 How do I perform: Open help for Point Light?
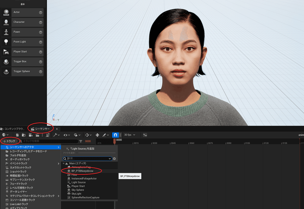[41, 42]
